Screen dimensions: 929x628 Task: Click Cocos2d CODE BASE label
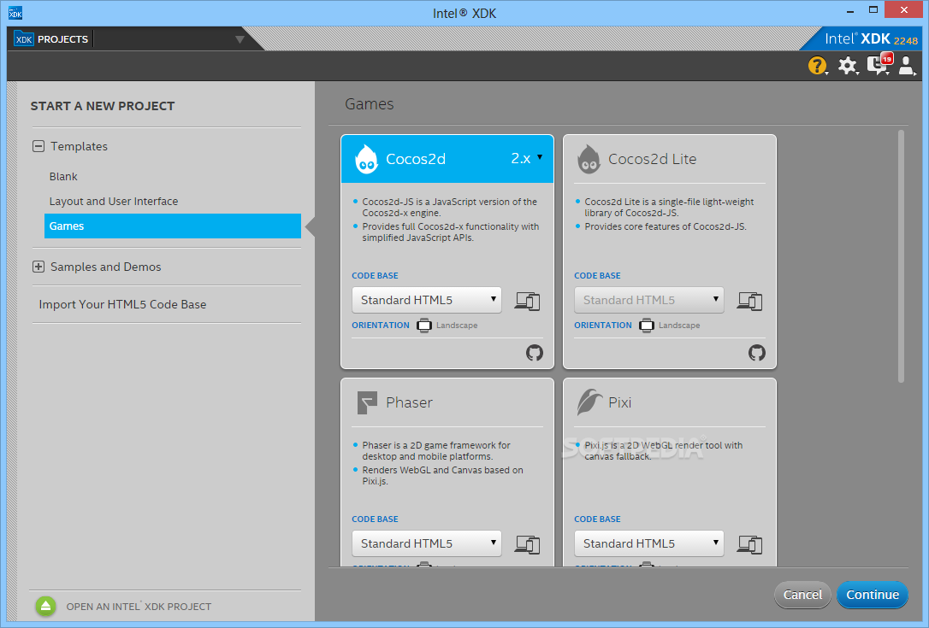[x=375, y=276]
